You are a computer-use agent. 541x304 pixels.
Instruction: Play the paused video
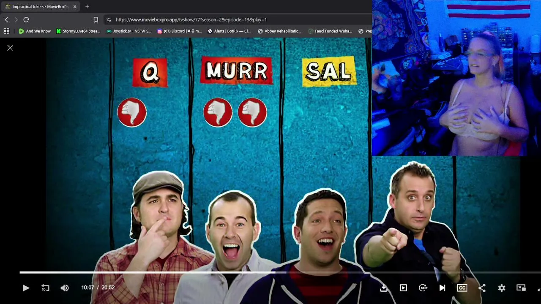pos(26,288)
